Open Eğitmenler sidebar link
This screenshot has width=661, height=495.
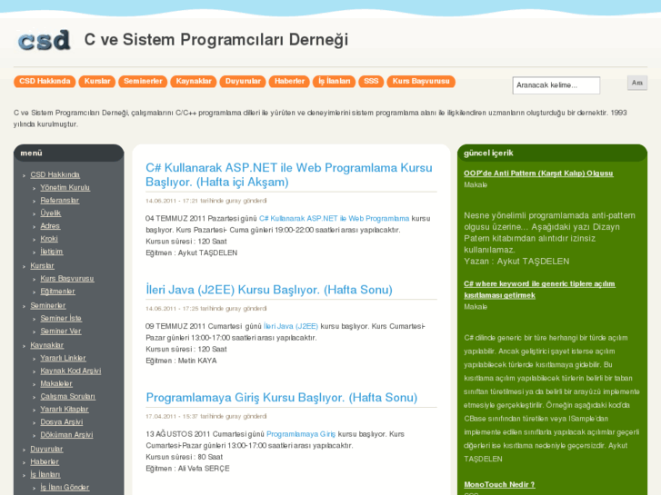[57, 292]
